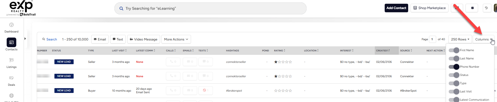This screenshot has width=497, height=102.
Task: Sort by the Created column header
Action: pyautogui.click(x=383, y=51)
